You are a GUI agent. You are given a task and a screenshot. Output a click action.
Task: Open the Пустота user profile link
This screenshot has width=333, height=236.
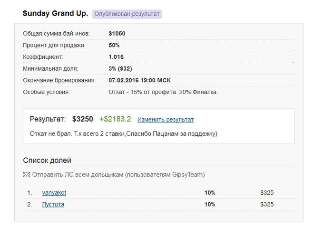[x=53, y=204]
